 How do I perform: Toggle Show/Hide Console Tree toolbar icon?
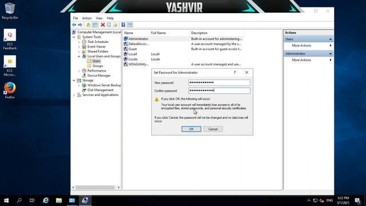point(95,25)
